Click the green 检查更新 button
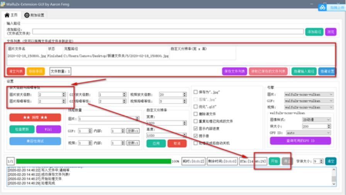Image resolution: width=346 pixels, height=195 pixels. tap(22, 129)
